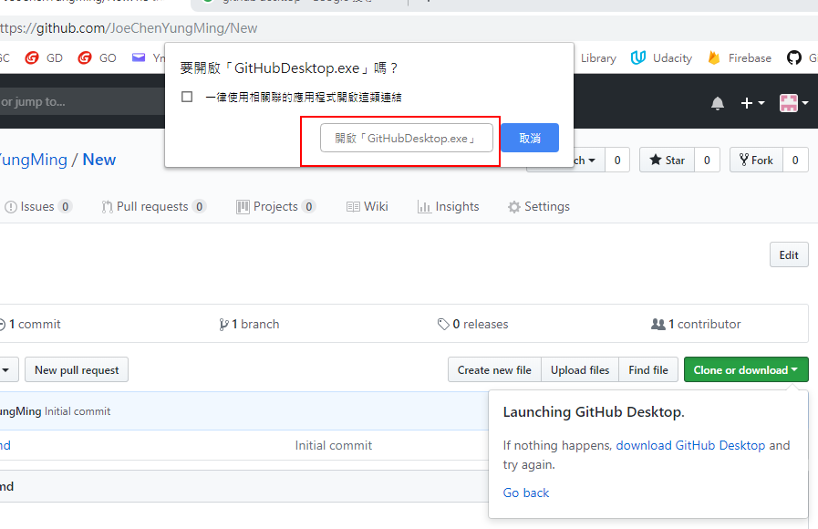Open the Issues tab
This screenshot has height=529, width=818.
(x=37, y=207)
